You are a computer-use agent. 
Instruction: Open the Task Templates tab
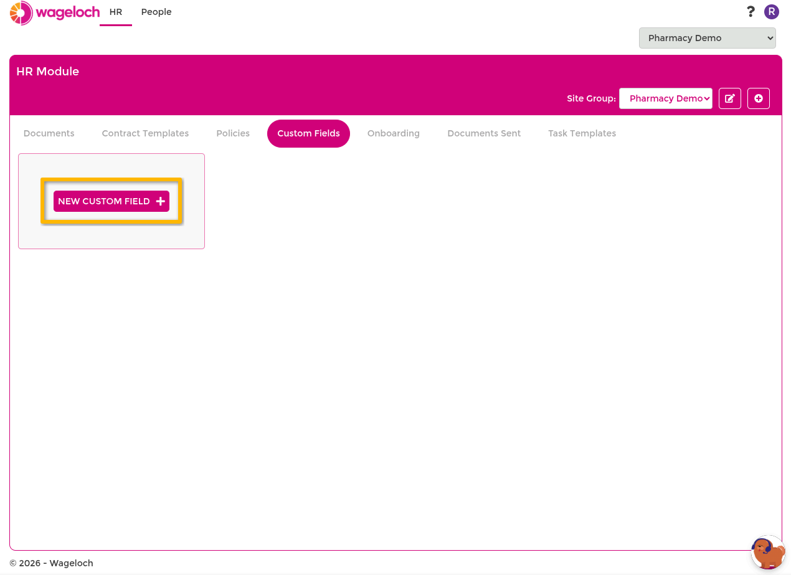pos(582,133)
